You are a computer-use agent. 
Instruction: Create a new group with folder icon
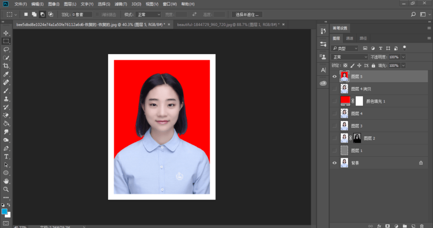tap(405, 226)
